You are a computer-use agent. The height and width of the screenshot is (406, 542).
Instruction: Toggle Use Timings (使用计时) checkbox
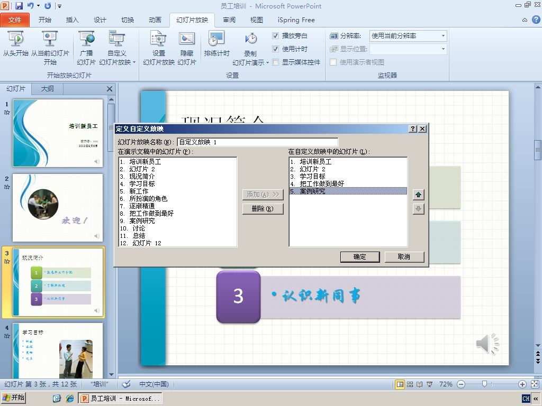click(275, 49)
